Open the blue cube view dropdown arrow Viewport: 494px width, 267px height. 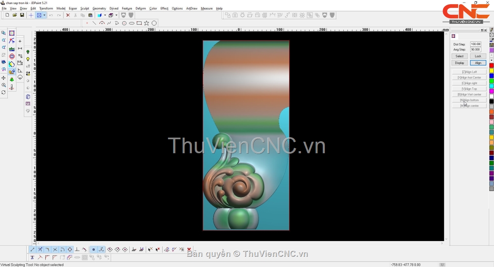pyautogui.click(x=105, y=15)
